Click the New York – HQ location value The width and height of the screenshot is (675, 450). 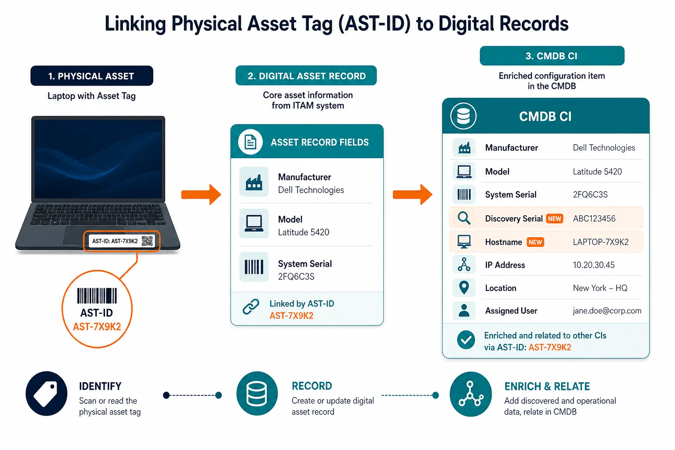(600, 288)
